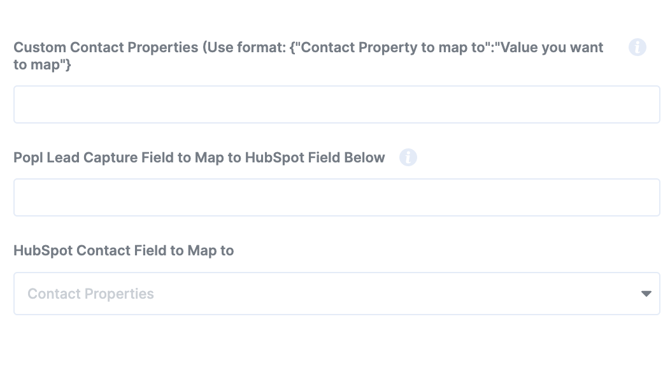Show the tooltip for the custom properties format

coord(638,47)
